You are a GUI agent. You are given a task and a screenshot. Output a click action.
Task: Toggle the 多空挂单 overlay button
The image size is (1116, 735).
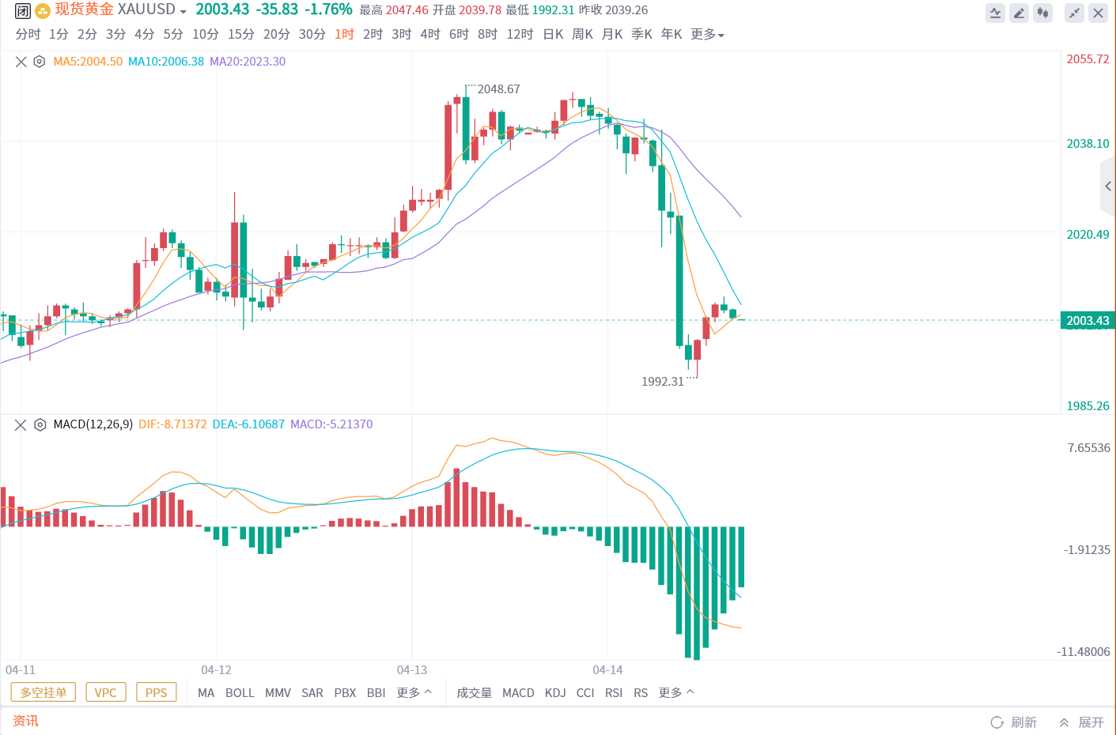(x=44, y=692)
